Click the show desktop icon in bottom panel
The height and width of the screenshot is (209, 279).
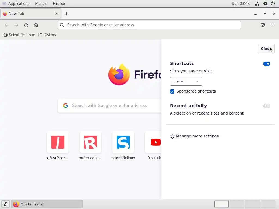point(5,204)
